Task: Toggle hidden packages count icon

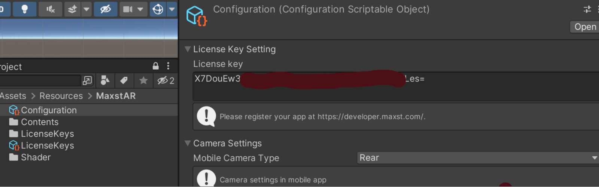Action: pyautogui.click(x=166, y=80)
